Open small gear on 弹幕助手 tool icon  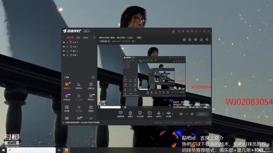click(x=70, y=83)
